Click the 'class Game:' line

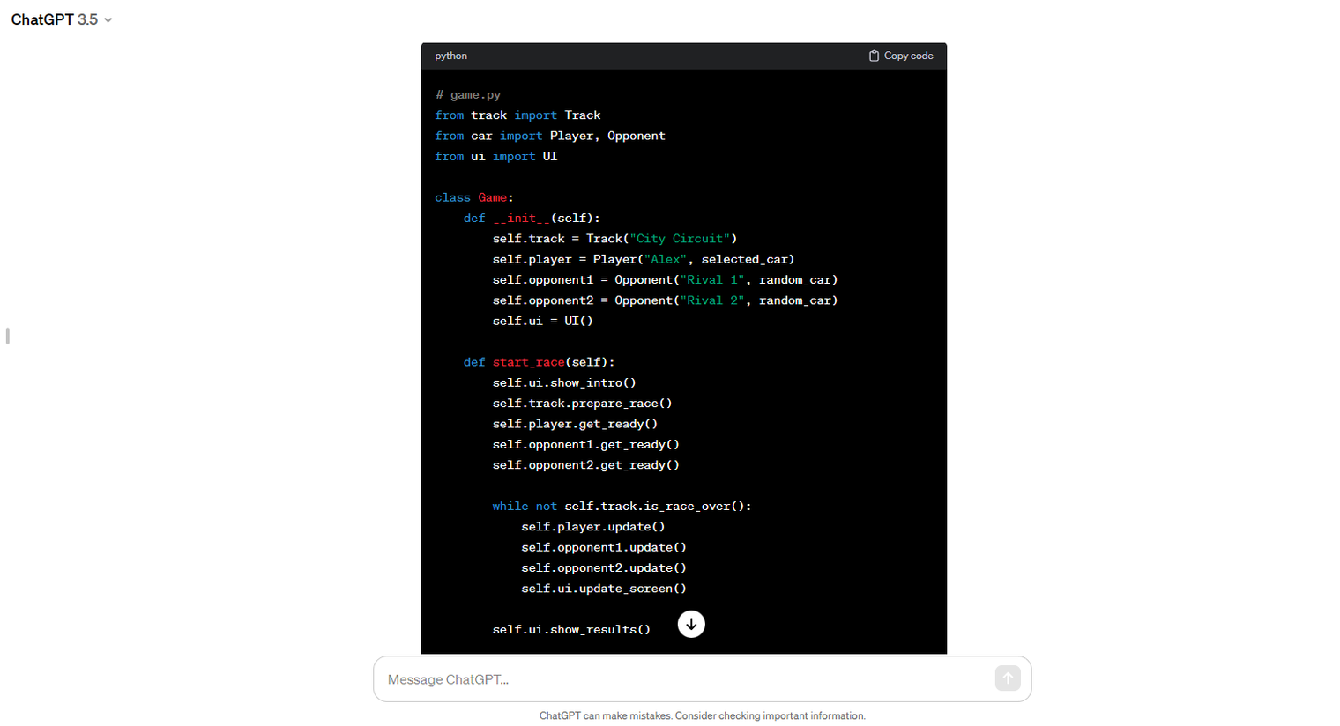click(474, 197)
